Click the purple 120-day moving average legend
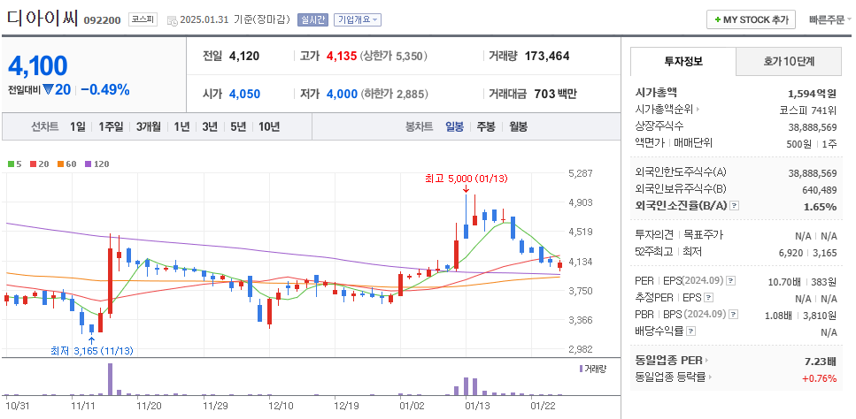 pos(96,164)
